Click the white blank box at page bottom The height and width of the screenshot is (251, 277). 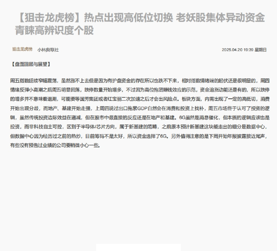point(138,247)
